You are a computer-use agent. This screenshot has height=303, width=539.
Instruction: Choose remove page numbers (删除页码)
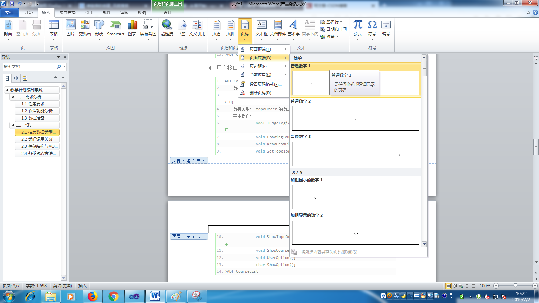[264, 93]
